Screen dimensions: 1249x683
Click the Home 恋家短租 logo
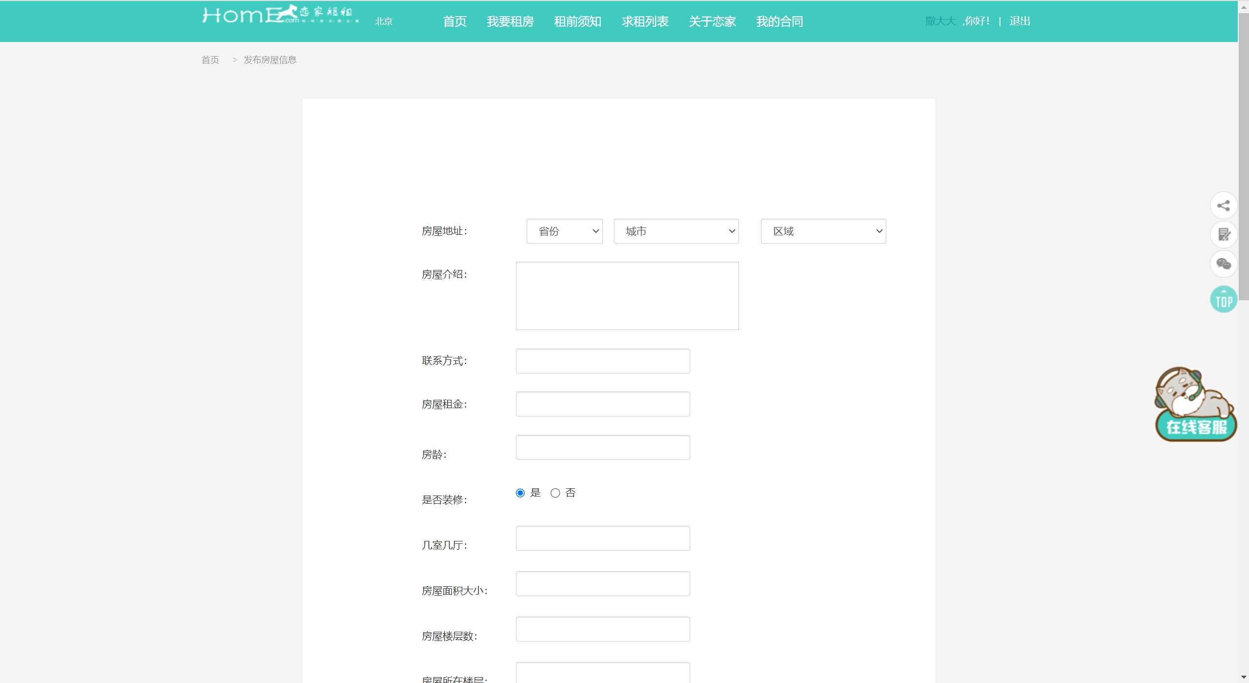pos(280,16)
